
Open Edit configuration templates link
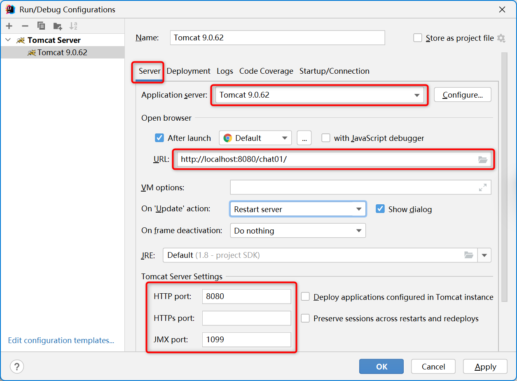61,340
